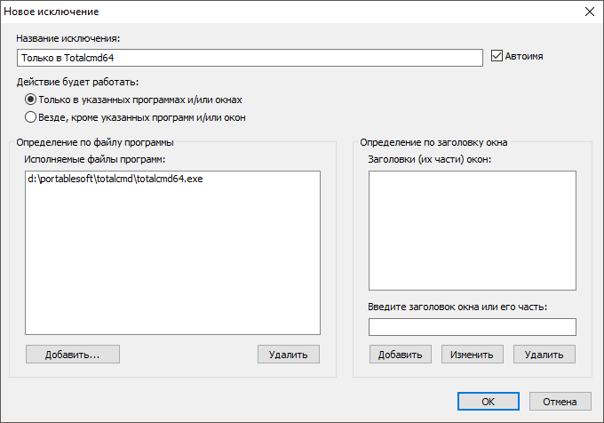Viewport: 604px width, 423px height.
Task: Select 'Только в указанных программах и/или окнах' radio
Action: [x=30, y=100]
